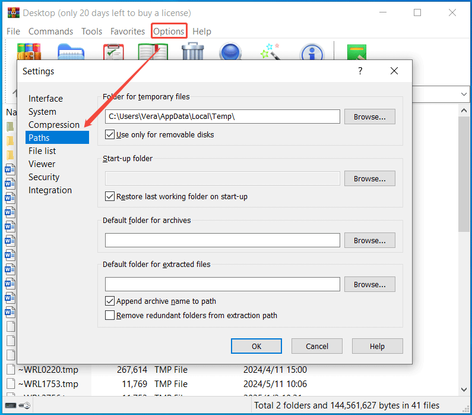The width and height of the screenshot is (472, 415).
Task: Select the Paths settings category
Action: [57, 138]
